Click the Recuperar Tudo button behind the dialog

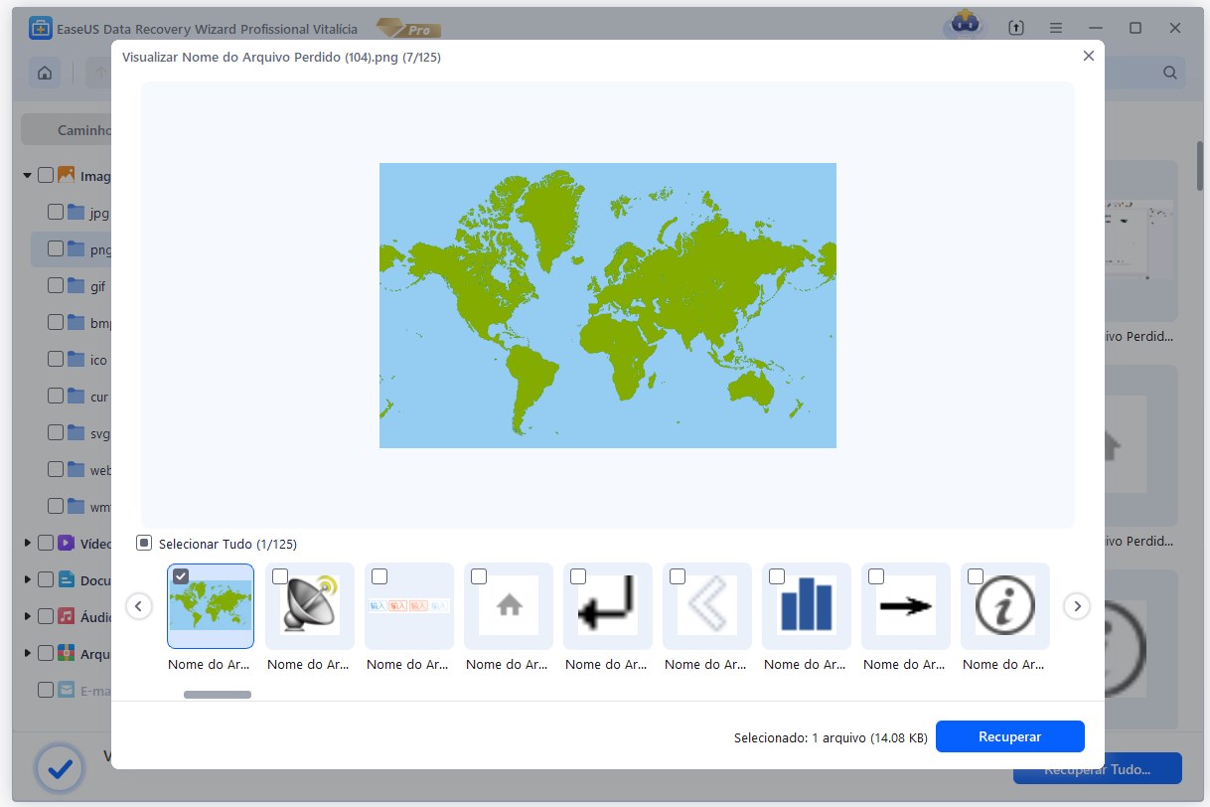[1097, 769]
